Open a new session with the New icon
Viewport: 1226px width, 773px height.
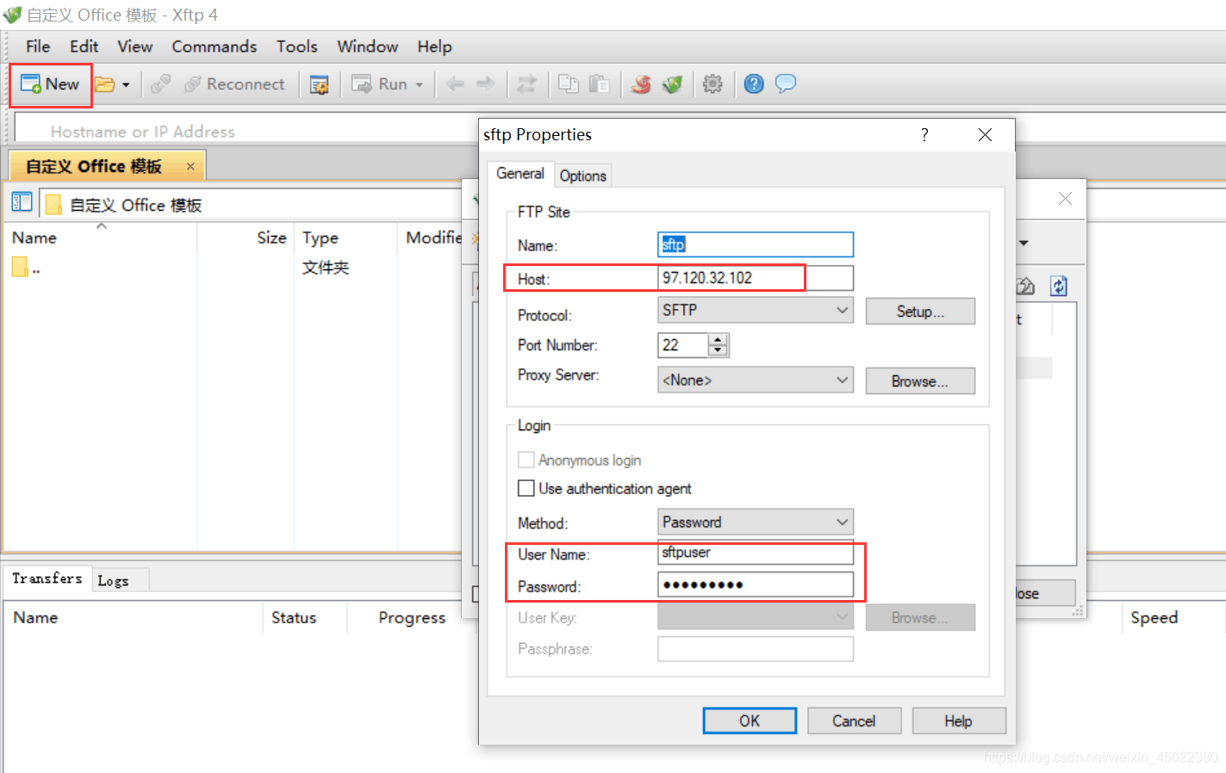point(50,83)
